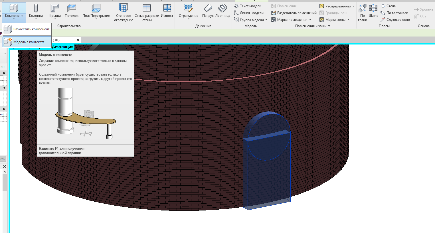The width and height of the screenshot is (435, 233).
Task: Select the Колонна (Column) tool icon
Action: 36,8
